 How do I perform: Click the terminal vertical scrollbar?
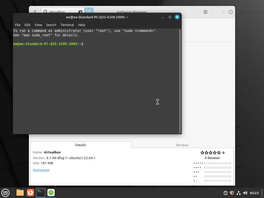click(180, 81)
